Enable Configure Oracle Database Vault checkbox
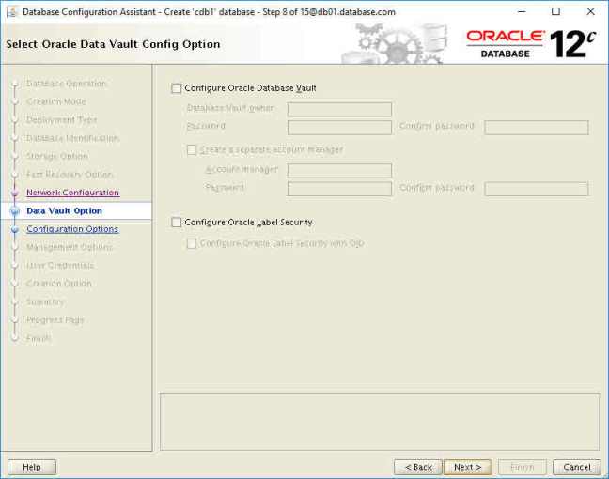 (177, 88)
